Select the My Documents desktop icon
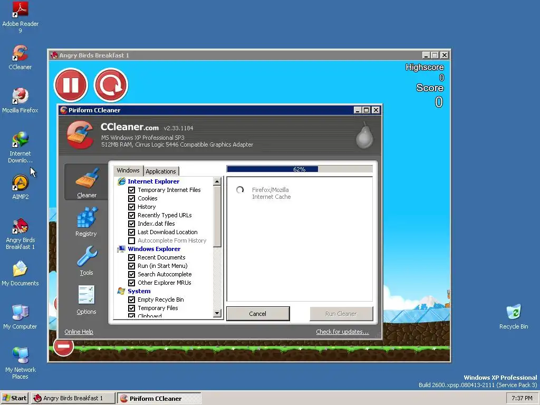The image size is (540, 405). click(x=20, y=274)
